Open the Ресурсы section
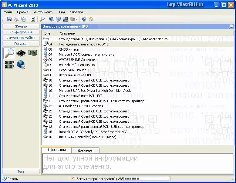Image resolution: width=236 pixels, height=183 pixels. 21,44
